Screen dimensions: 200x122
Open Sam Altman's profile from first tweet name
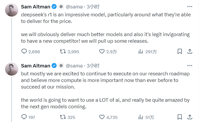click(36, 6)
